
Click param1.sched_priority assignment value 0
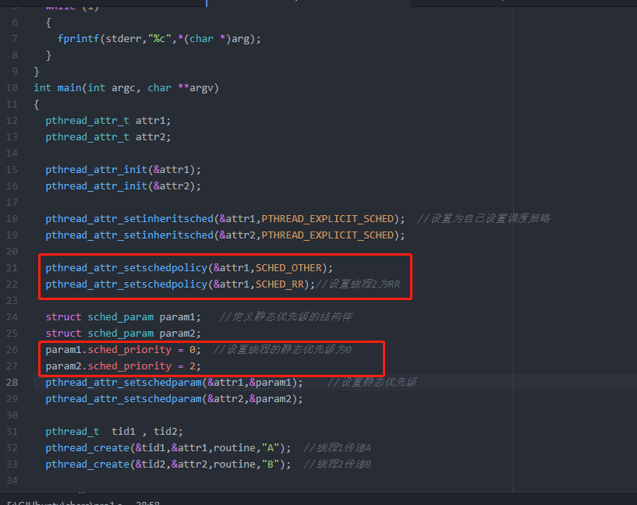coord(192,350)
